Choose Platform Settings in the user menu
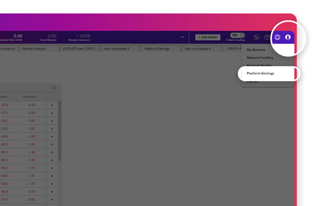The image size is (313, 206). coord(260,73)
